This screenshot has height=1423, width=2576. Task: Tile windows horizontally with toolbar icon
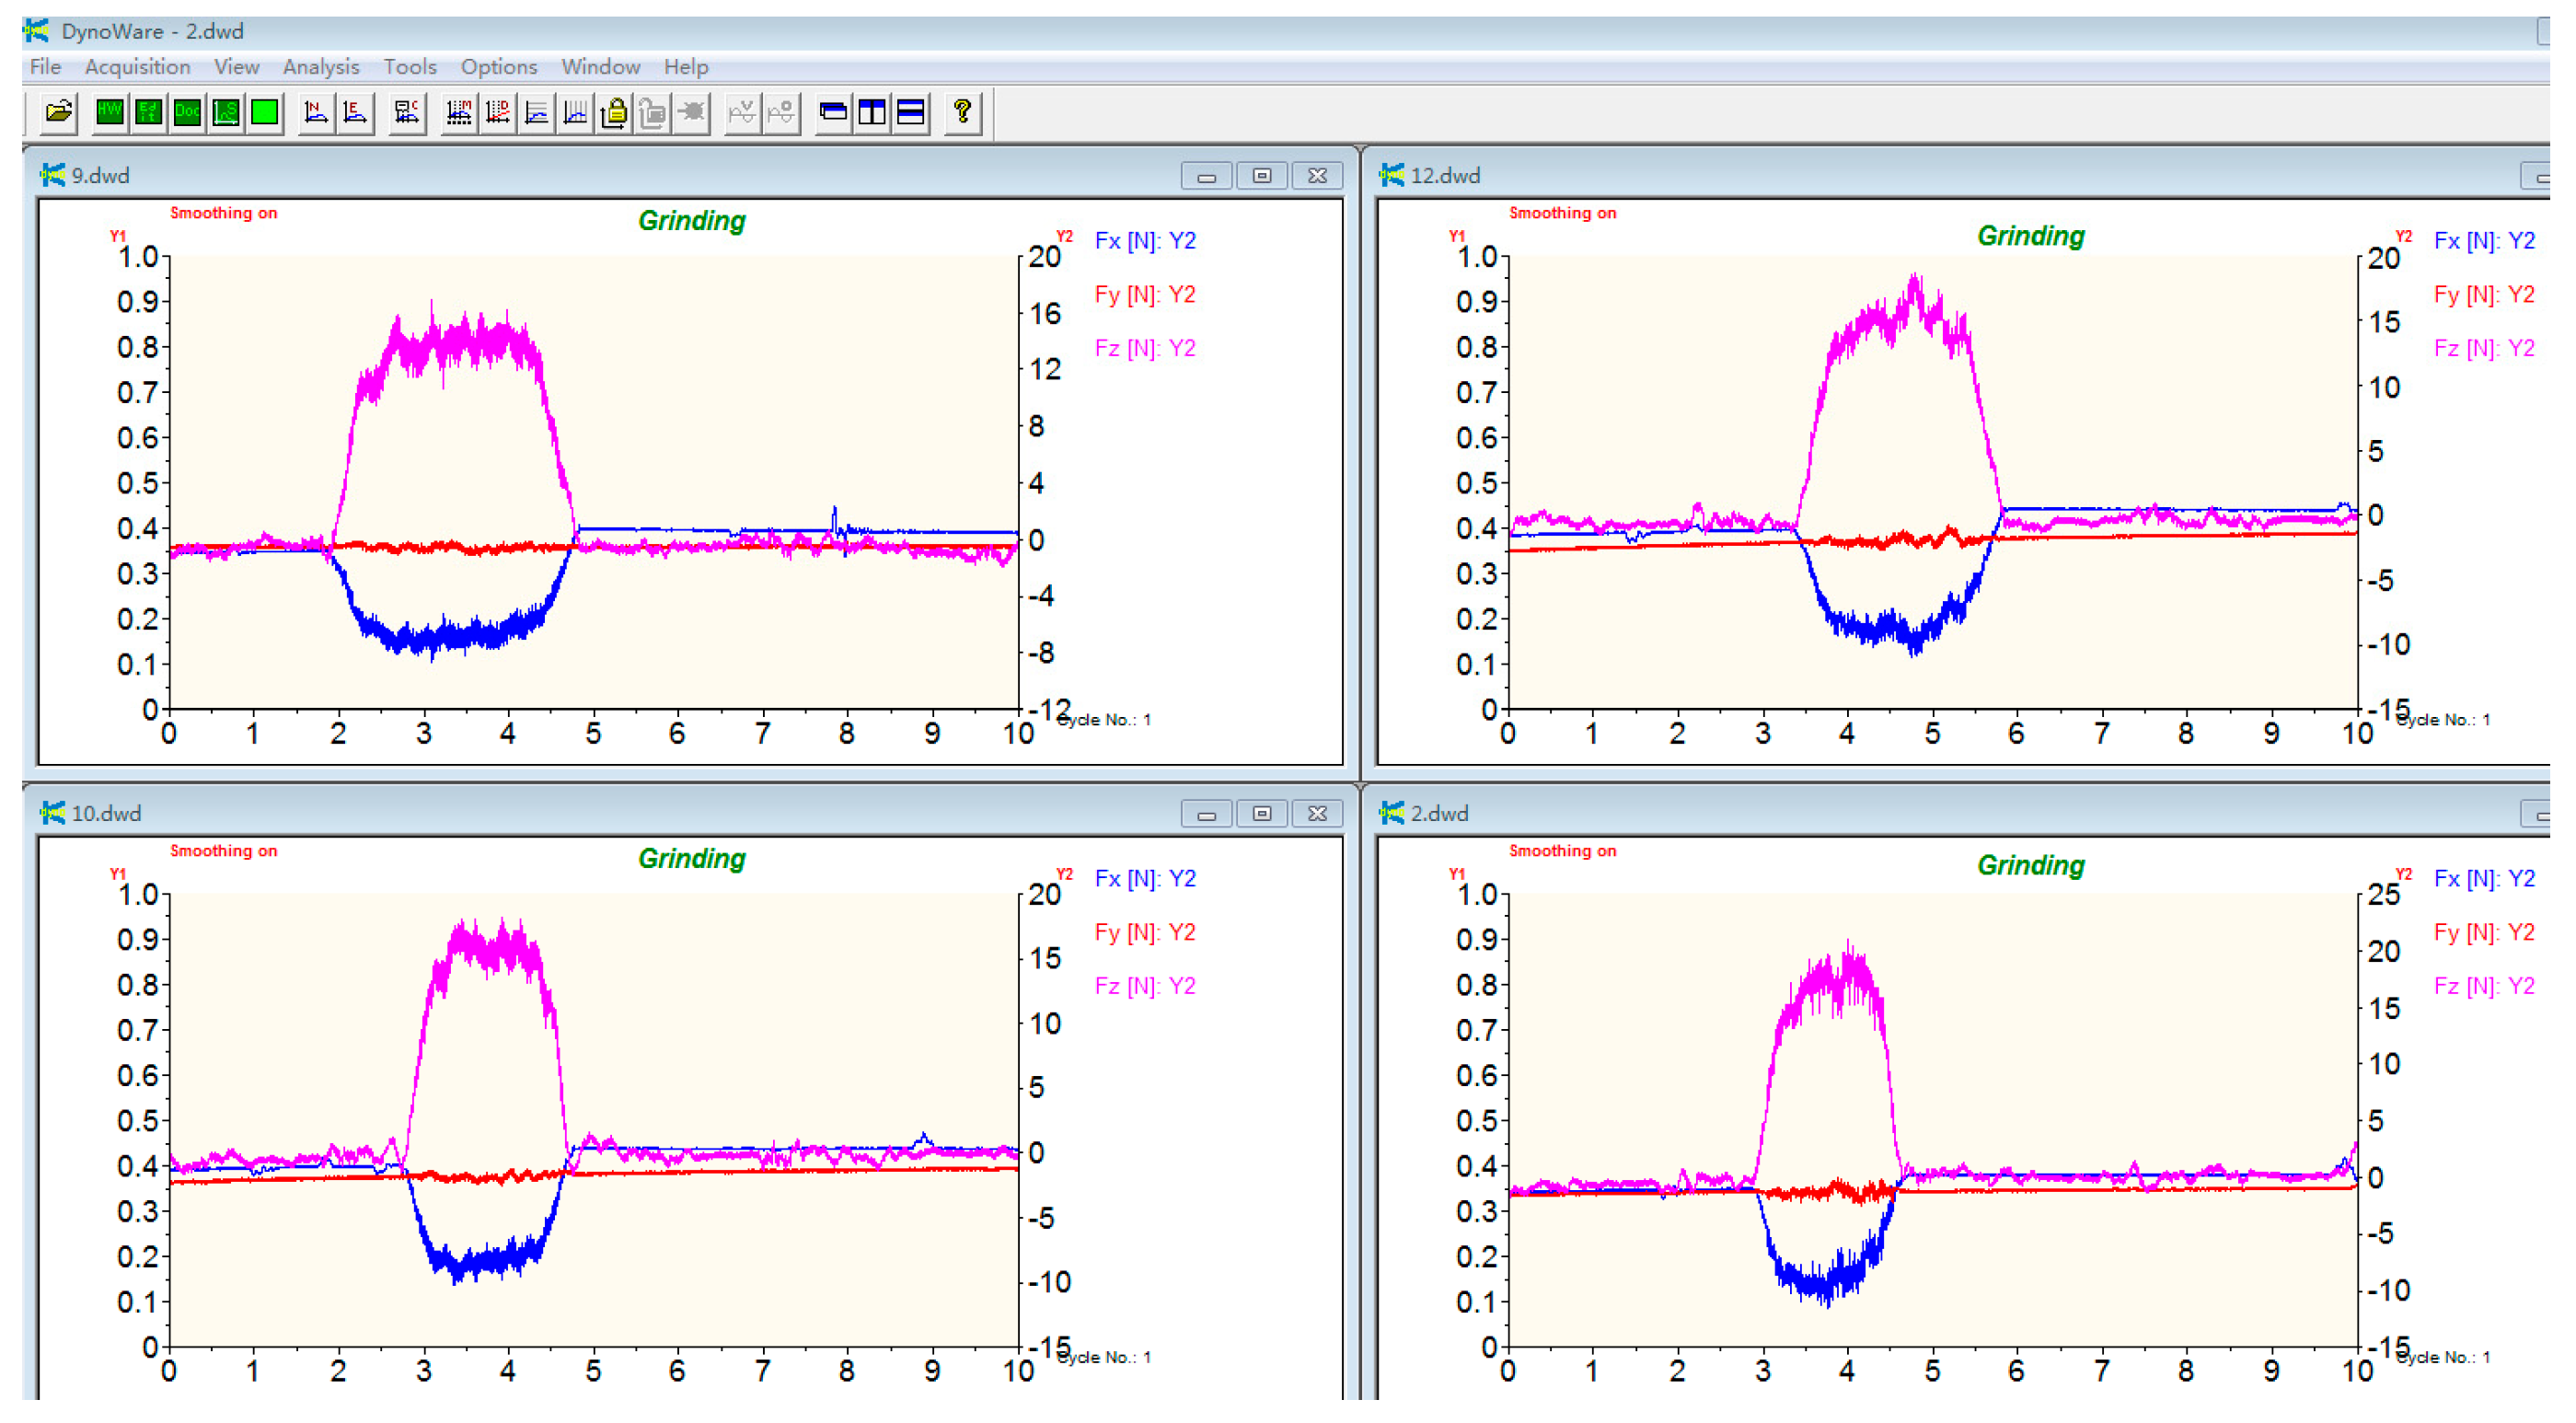pos(910,112)
